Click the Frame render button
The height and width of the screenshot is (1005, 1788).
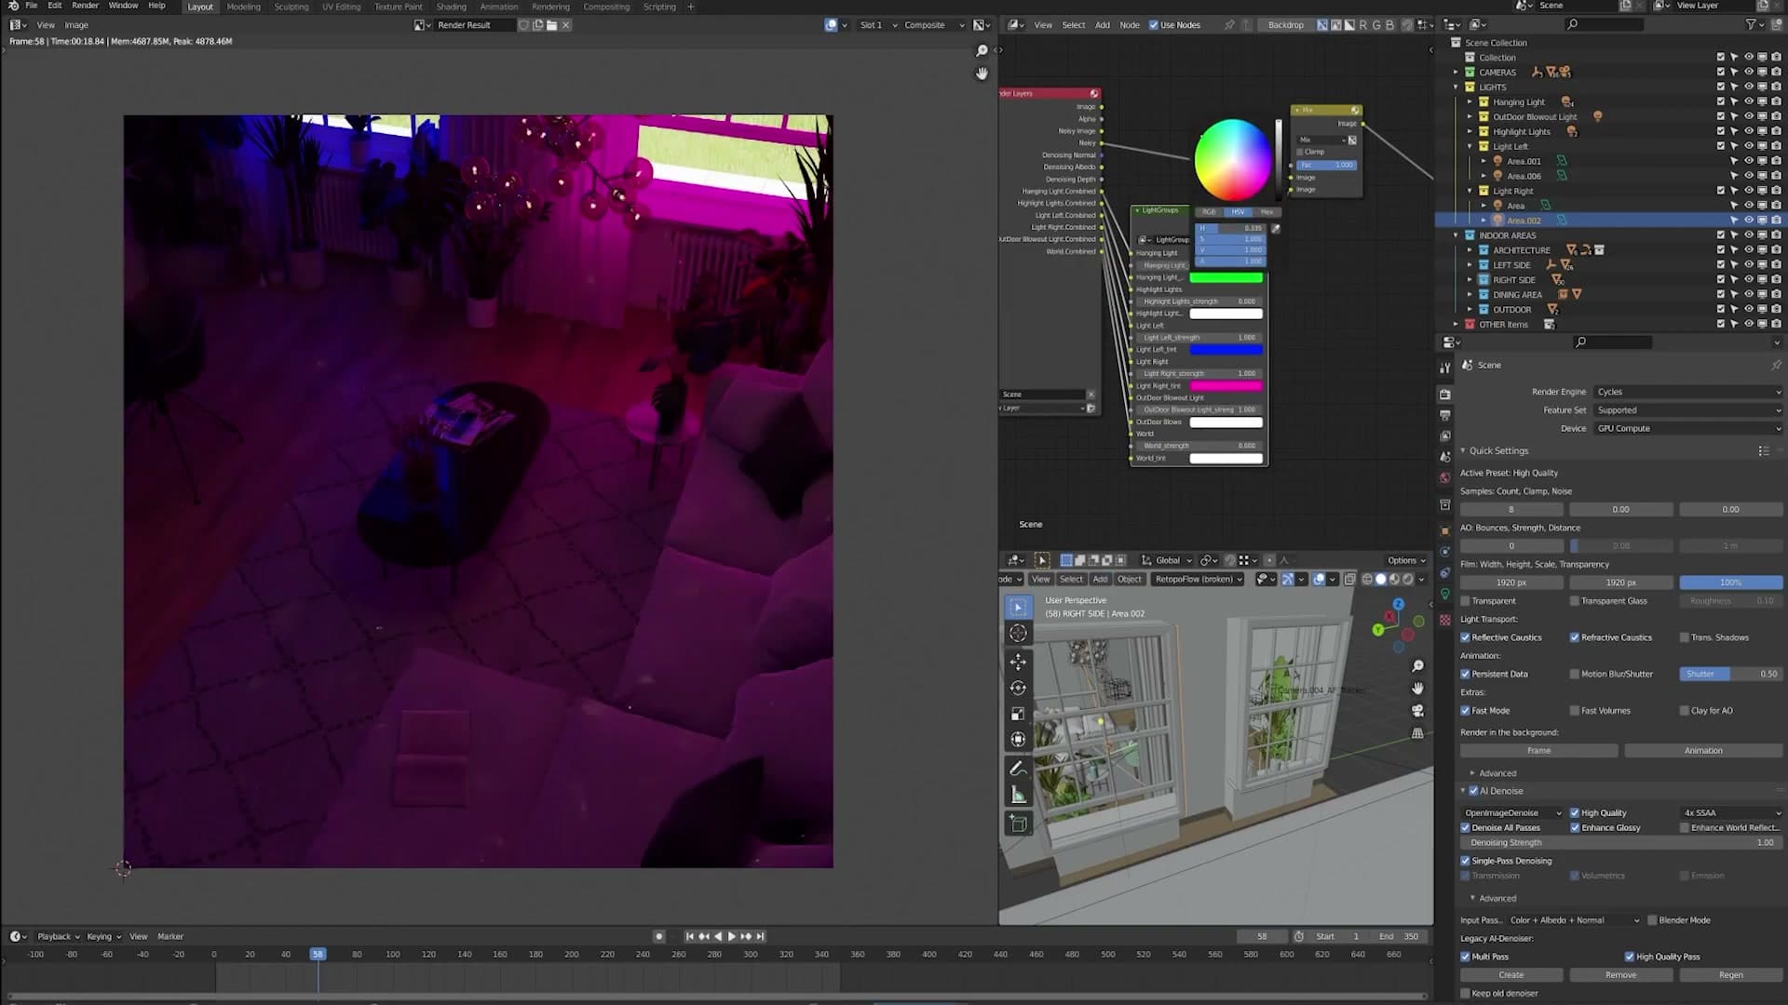(x=1538, y=751)
